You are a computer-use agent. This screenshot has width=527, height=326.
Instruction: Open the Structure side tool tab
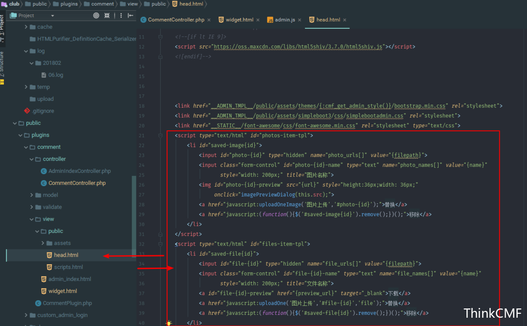pos(2,67)
